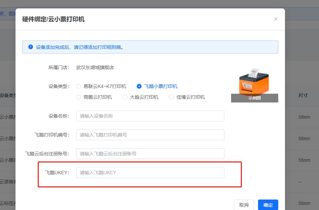
Task: Click the blue info icon in notice banner
Action: click(31, 47)
